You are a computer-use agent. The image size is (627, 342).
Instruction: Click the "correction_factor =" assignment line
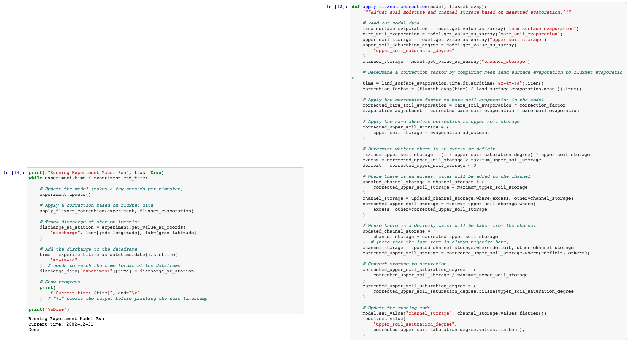[x=472, y=89]
